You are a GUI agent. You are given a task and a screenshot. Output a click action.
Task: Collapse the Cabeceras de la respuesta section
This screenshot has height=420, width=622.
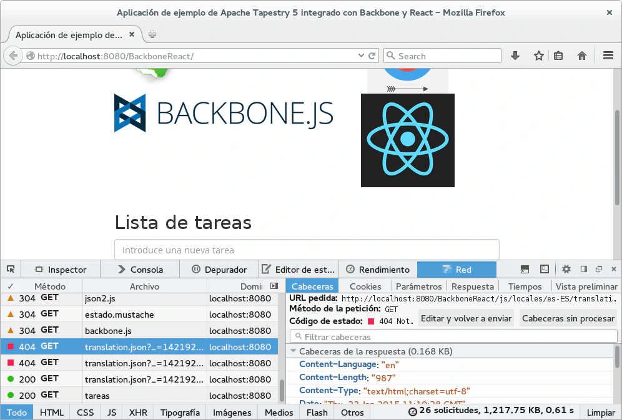[294, 352]
